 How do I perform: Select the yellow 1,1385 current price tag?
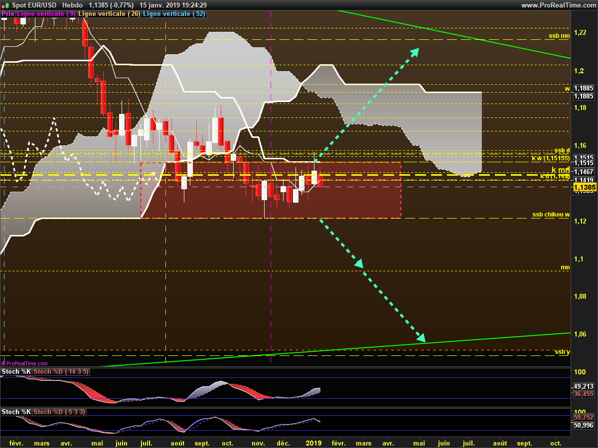click(585, 187)
